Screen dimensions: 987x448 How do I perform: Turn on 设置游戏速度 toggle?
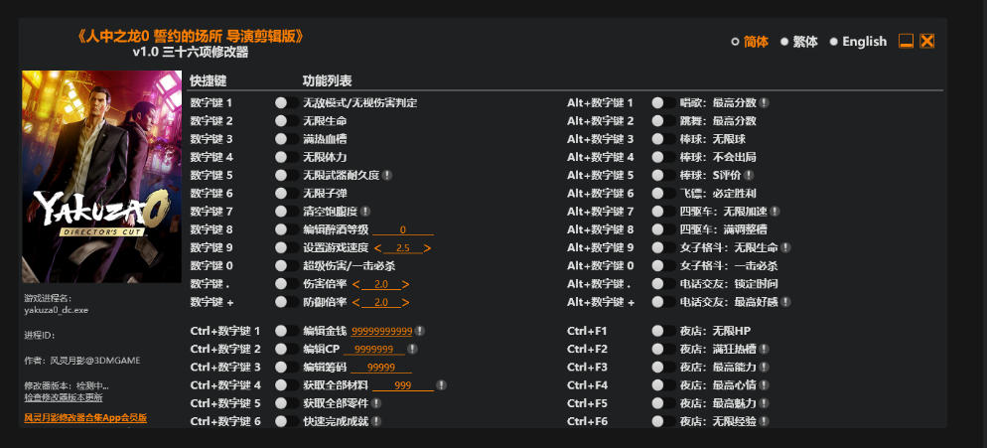pos(286,247)
